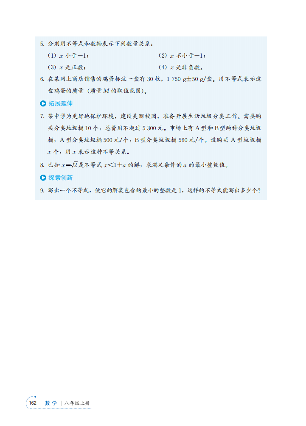Click the 拓展延伸 section heading

(x=60, y=103)
